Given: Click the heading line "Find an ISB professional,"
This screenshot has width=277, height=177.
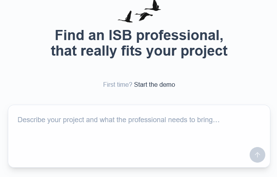Looking at the screenshot, I should (139, 35).
